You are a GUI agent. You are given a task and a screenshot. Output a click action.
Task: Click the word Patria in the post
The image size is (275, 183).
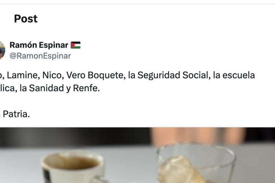[x=15, y=114]
